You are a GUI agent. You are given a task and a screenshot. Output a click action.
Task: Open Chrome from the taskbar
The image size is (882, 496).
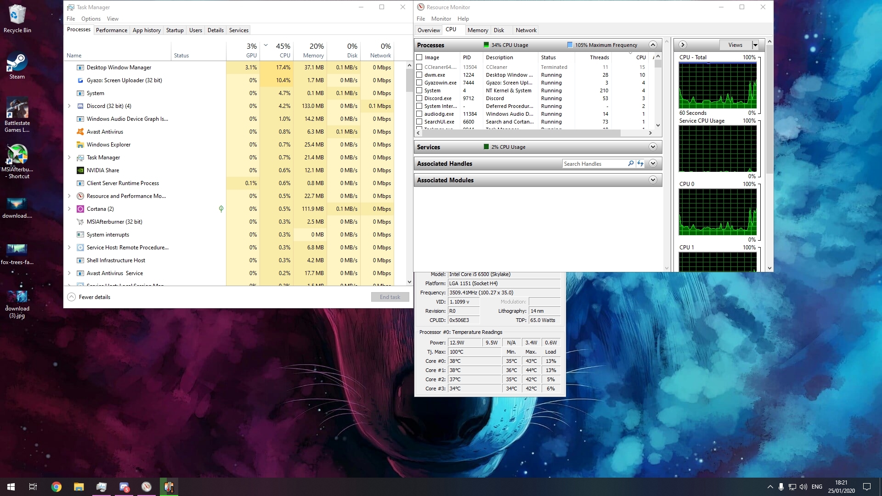pyautogui.click(x=57, y=487)
